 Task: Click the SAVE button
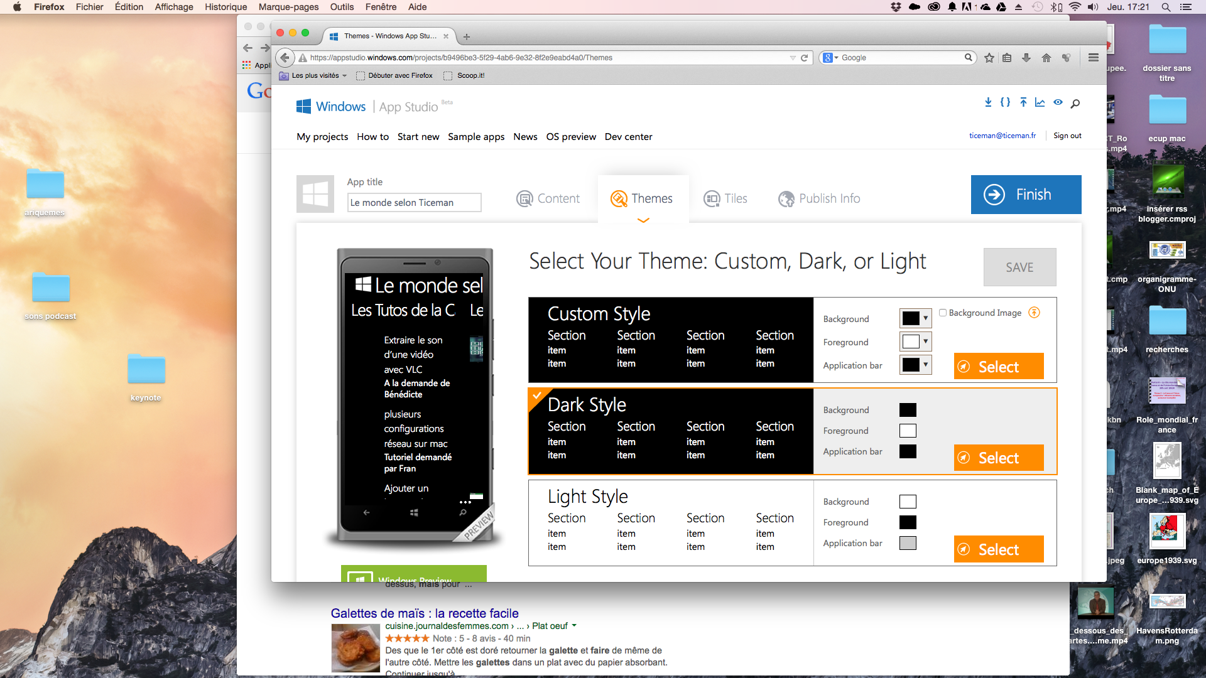(x=1019, y=267)
